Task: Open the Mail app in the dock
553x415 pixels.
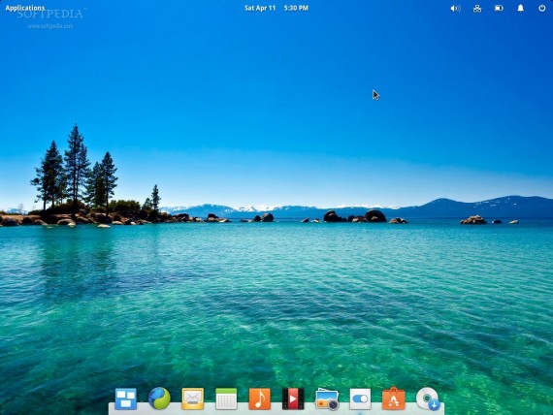Action: 192,399
